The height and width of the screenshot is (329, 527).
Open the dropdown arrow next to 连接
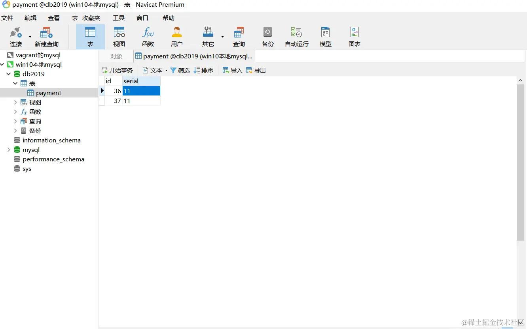pyautogui.click(x=30, y=37)
